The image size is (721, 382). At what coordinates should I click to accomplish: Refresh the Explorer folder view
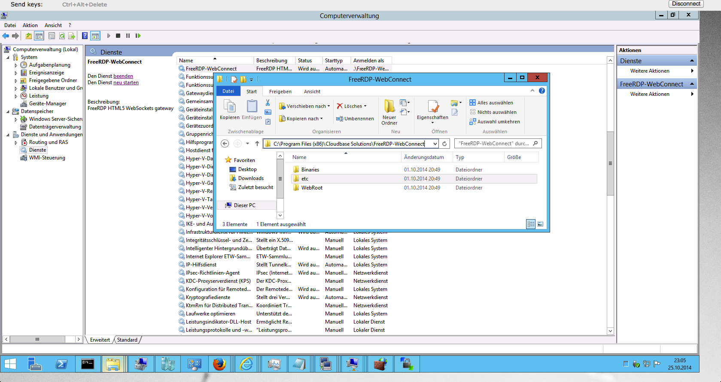[x=444, y=144]
